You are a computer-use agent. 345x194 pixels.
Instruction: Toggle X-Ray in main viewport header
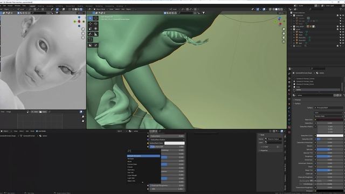[270, 9]
